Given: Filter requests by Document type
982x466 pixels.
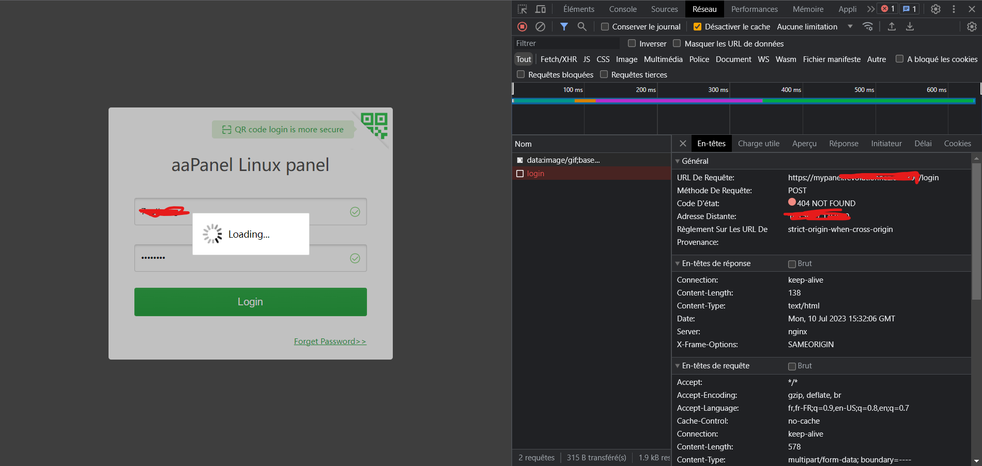Looking at the screenshot, I should pos(733,59).
